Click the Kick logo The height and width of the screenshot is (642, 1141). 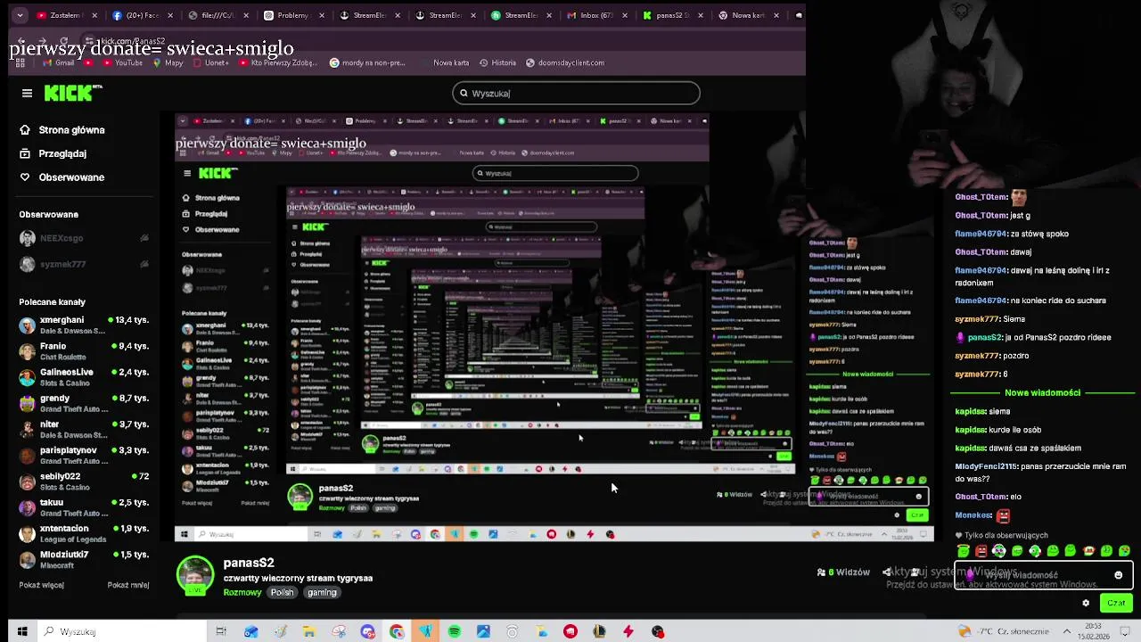coord(73,93)
